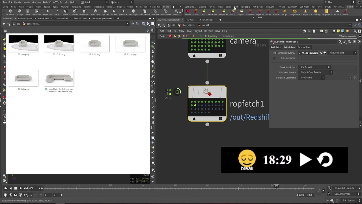Toggle the Schedule When checkbox
Image resolution: width=362 pixels, height=204 pixels.
[274, 58]
